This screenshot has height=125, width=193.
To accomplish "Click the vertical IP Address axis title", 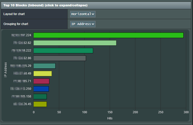I will (6, 70).
